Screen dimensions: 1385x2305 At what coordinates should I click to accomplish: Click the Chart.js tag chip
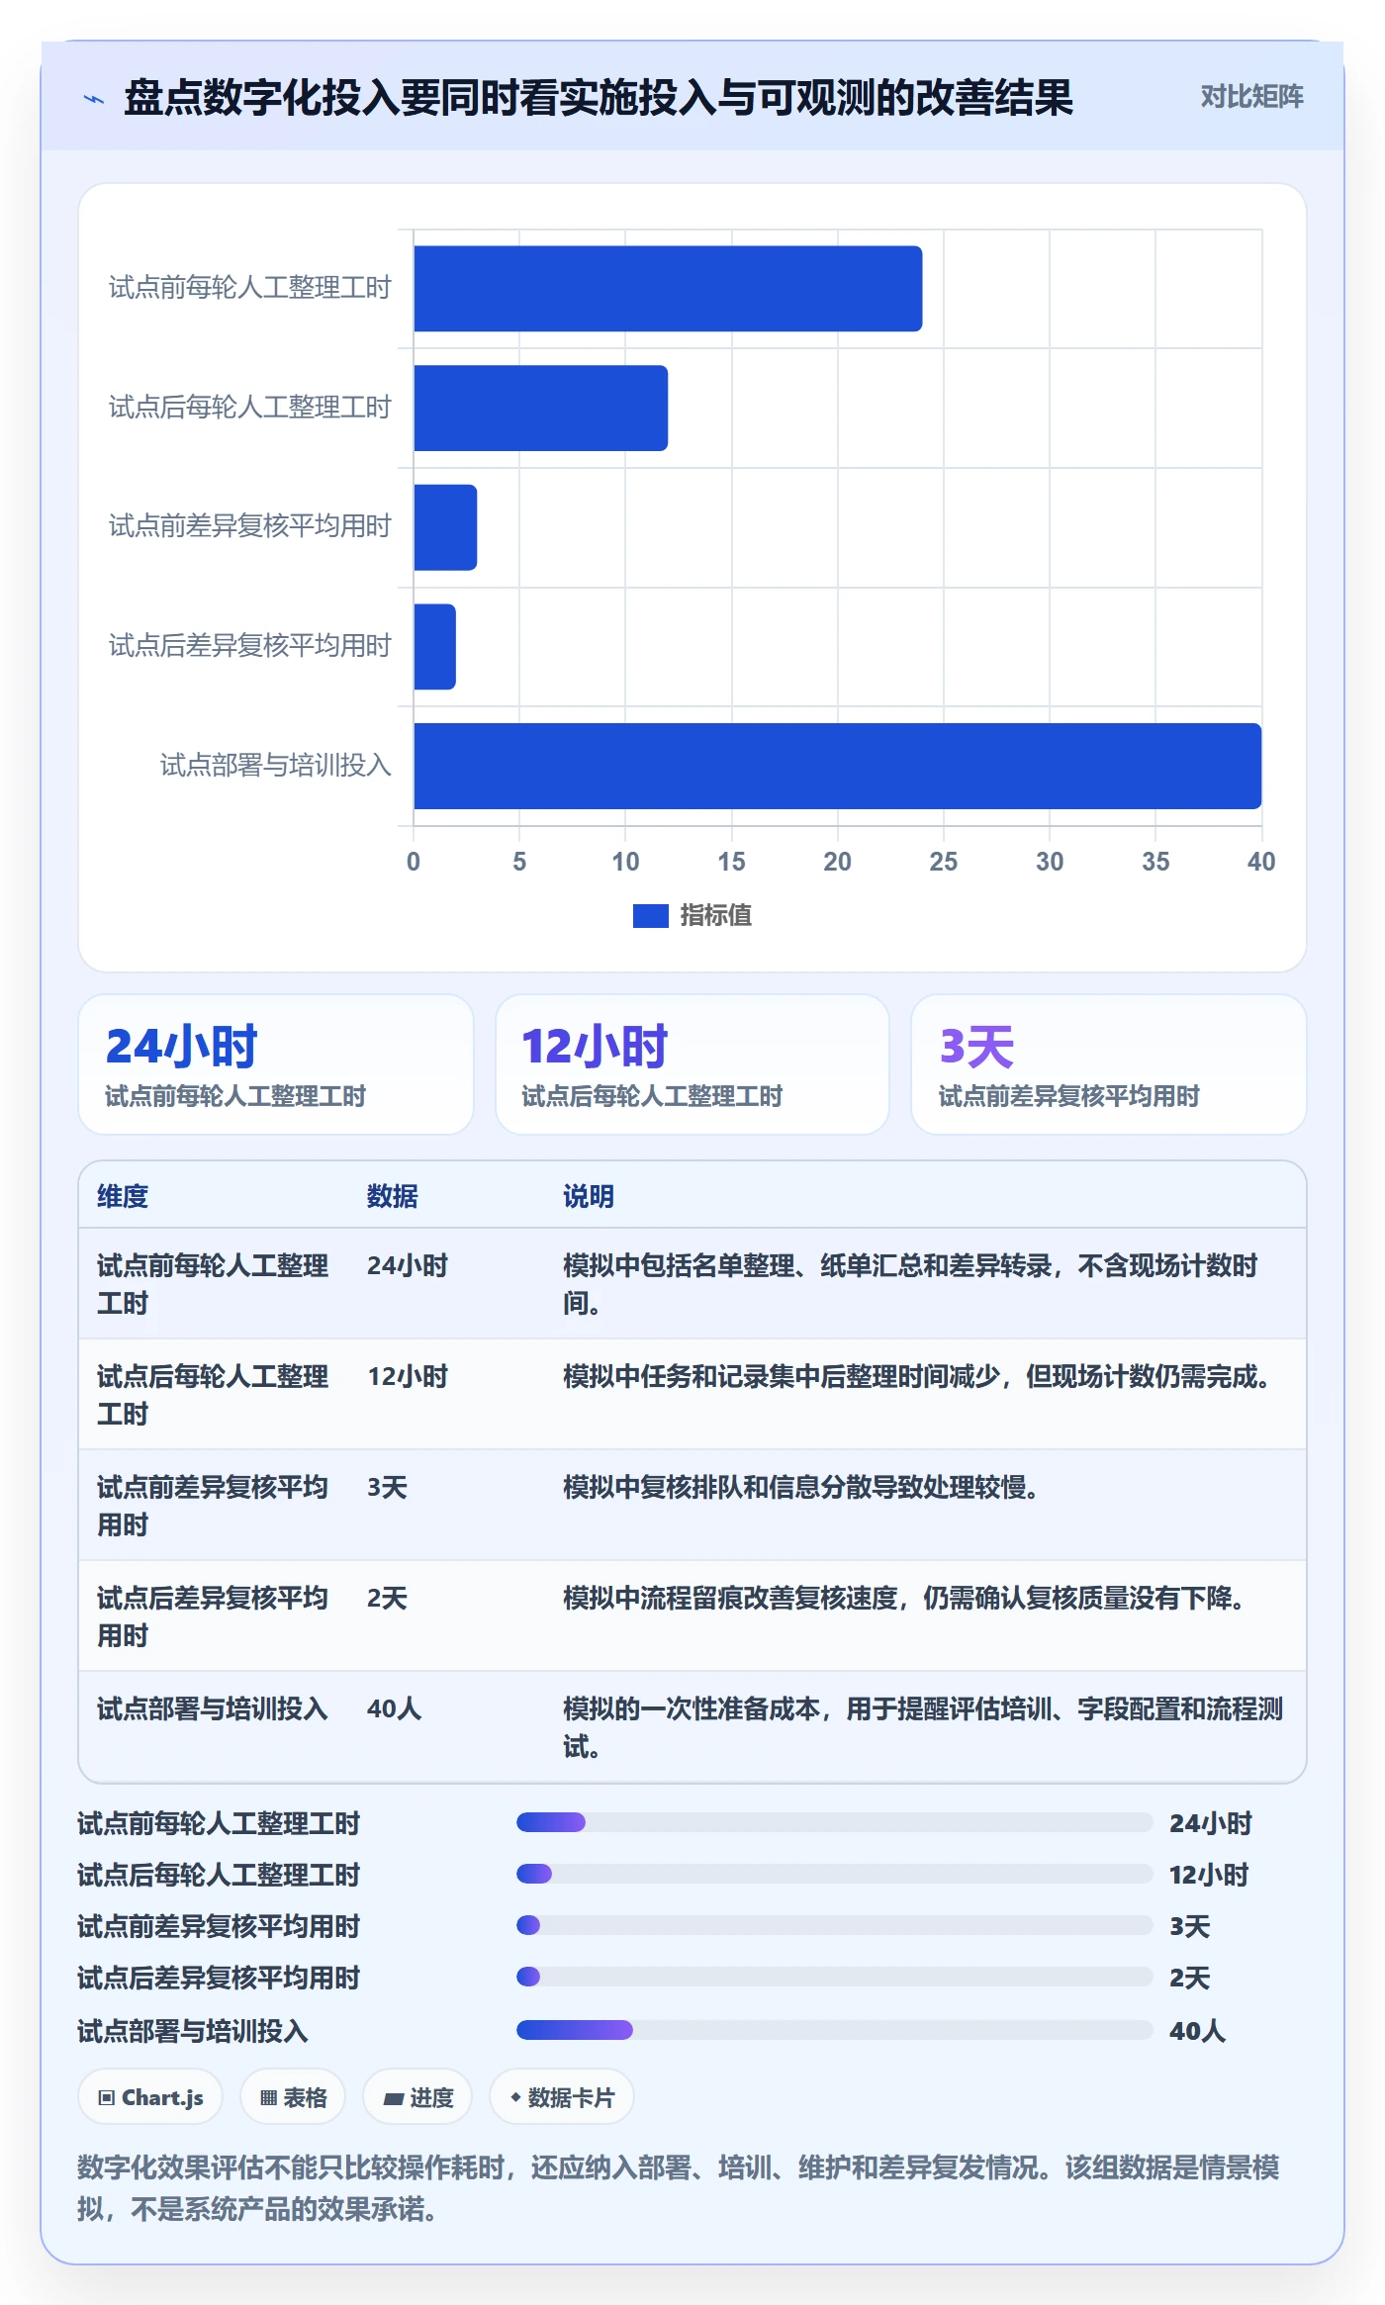[150, 2097]
